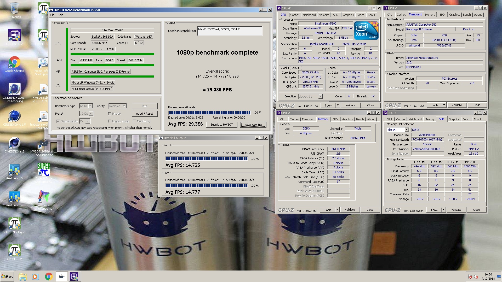Open Windows Explorer from the taskbar
This screenshot has width=502, height=282.
23,277
